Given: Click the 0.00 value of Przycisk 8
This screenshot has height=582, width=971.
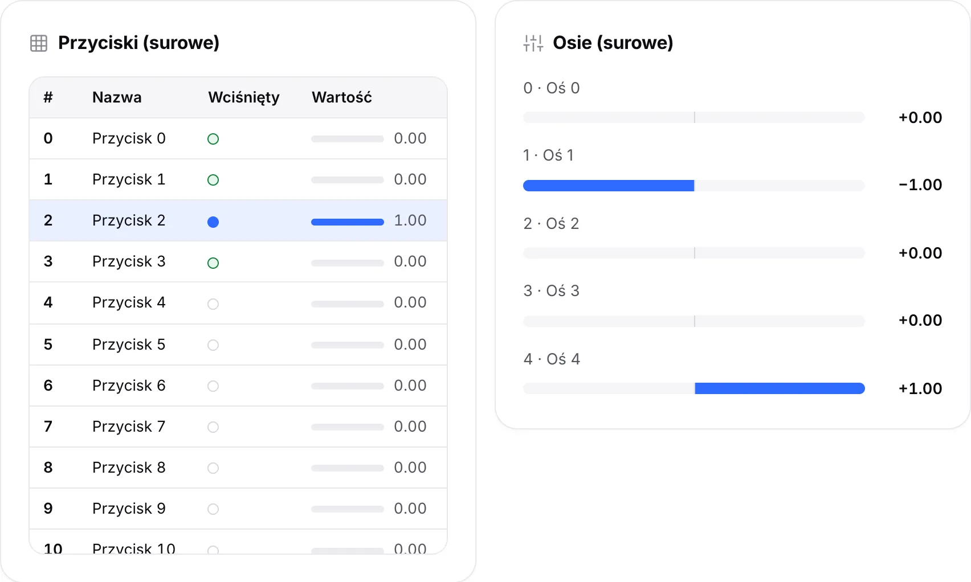Looking at the screenshot, I should 410,468.
